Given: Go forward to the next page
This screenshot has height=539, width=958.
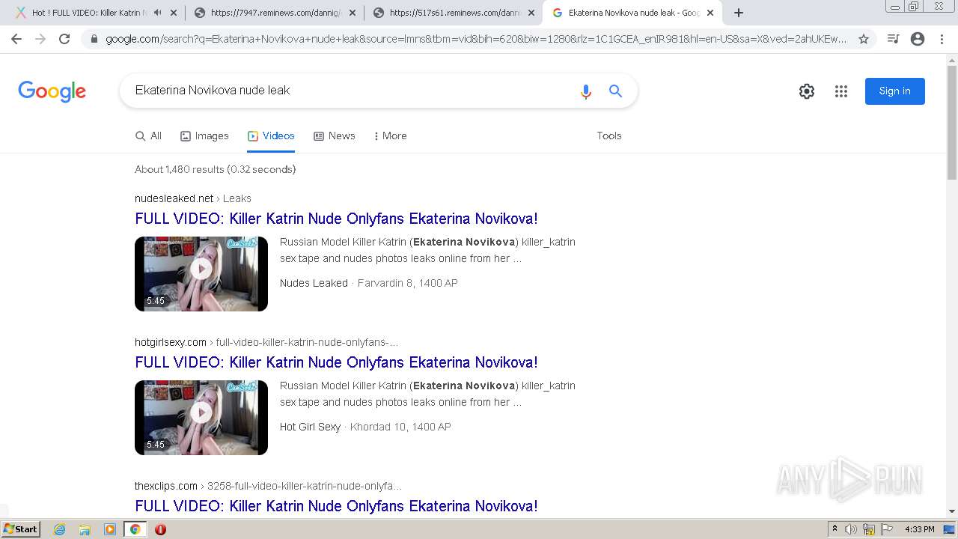Looking at the screenshot, I should click(x=40, y=39).
